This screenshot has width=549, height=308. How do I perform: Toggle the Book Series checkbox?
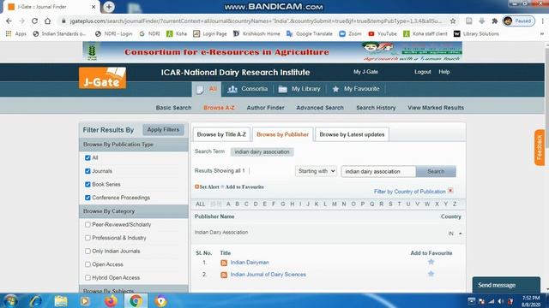click(87, 185)
